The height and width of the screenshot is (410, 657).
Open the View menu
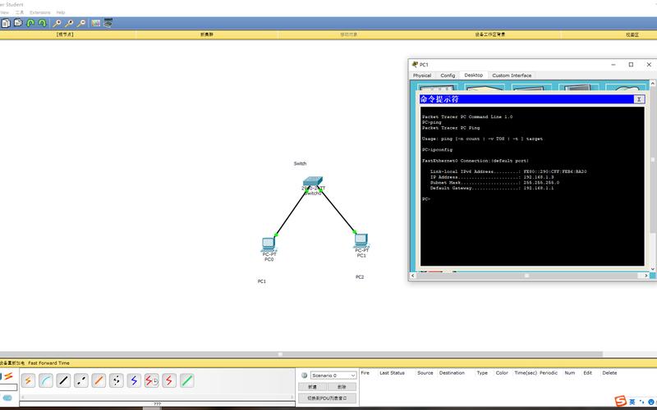pyautogui.click(x=4, y=12)
